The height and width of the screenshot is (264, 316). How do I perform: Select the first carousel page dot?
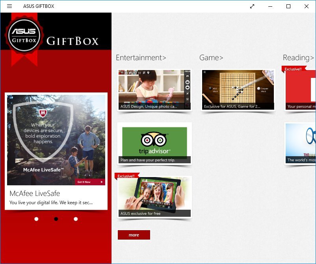pyautogui.click(x=36, y=219)
